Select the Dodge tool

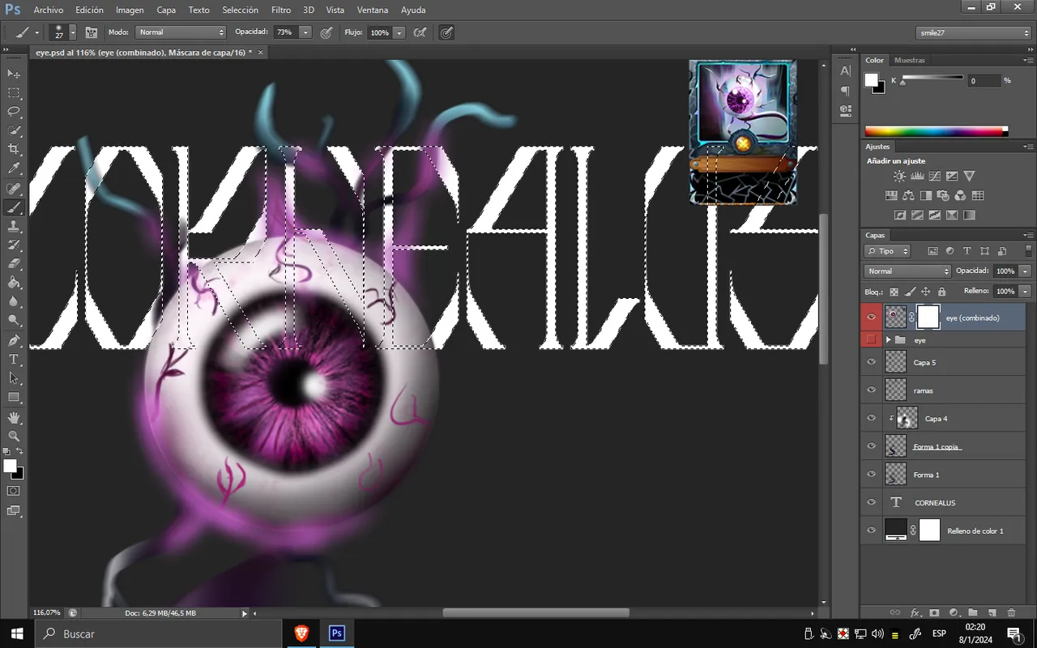(x=14, y=321)
